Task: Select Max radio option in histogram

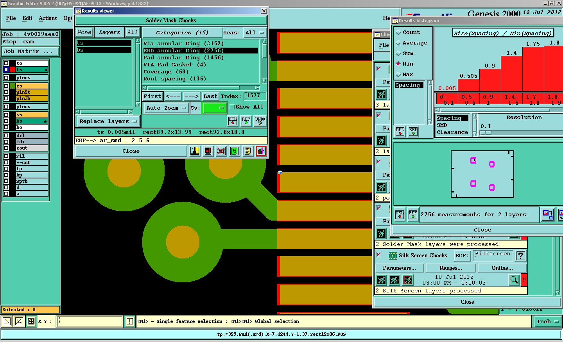Action: coord(398,75)
